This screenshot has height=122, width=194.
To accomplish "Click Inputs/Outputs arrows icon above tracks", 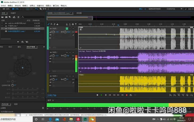I will [48, 24].
